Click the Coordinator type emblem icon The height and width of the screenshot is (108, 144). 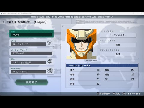[x=50, y=43]
